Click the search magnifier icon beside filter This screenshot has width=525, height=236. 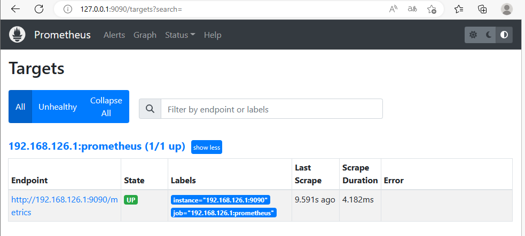[150, 109]
